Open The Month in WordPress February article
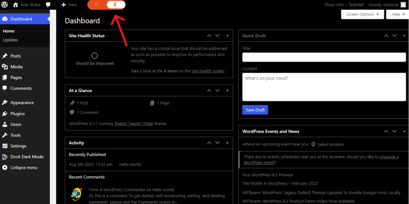The image size is (409, 204). [x=280, y=184]
